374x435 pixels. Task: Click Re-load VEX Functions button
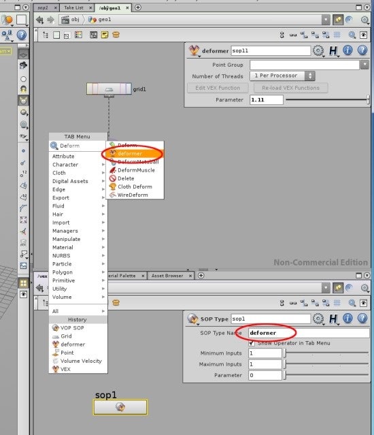tap(291, 88)
